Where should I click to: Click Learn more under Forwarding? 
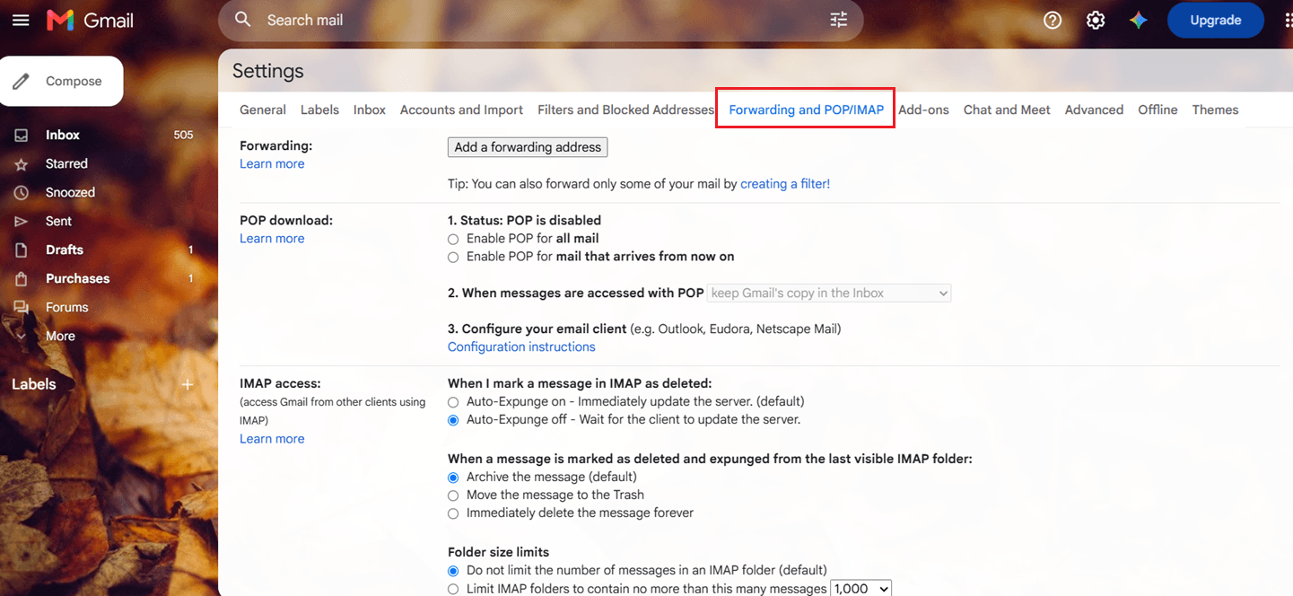[x=272, y=163]
